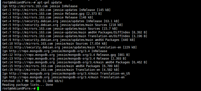Click the Get:10 jessie/main Sources [7,054 kB] line

[55, 44]
